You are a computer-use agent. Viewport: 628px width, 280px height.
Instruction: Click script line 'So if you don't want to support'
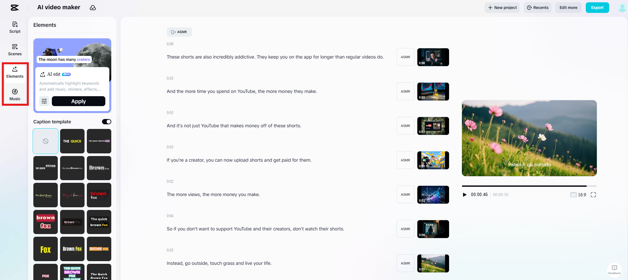click(x=256, y=229)
